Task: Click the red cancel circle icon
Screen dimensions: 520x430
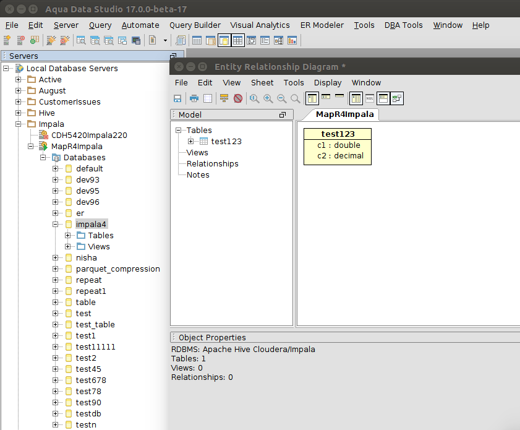Action: click(238, 98)
